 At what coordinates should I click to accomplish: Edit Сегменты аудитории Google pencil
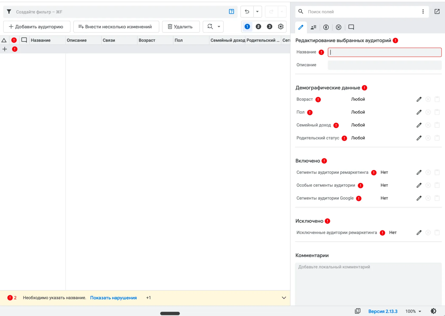(x=419, y=198)
